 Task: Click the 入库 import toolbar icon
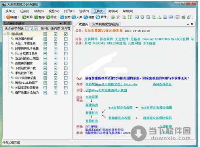point(74,17)
